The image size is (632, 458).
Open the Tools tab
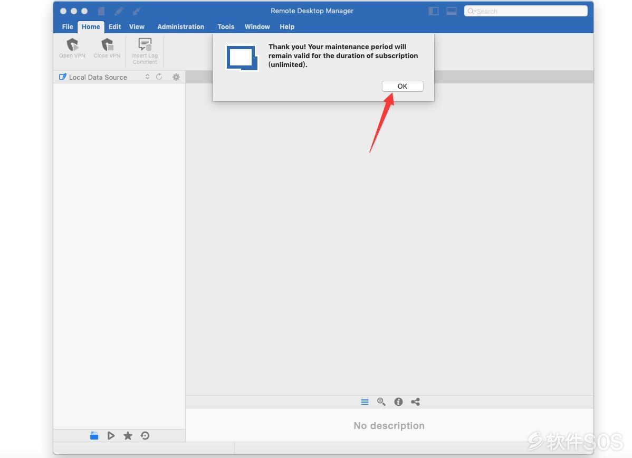click(x=226, y=26)
